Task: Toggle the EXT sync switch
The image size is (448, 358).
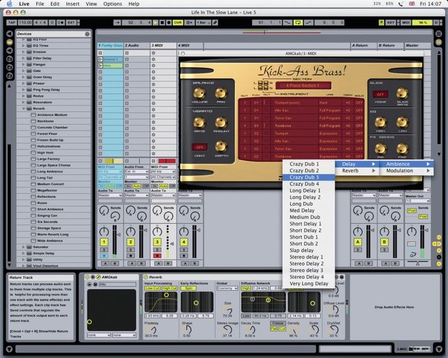Action: click(x=71, y=22)
